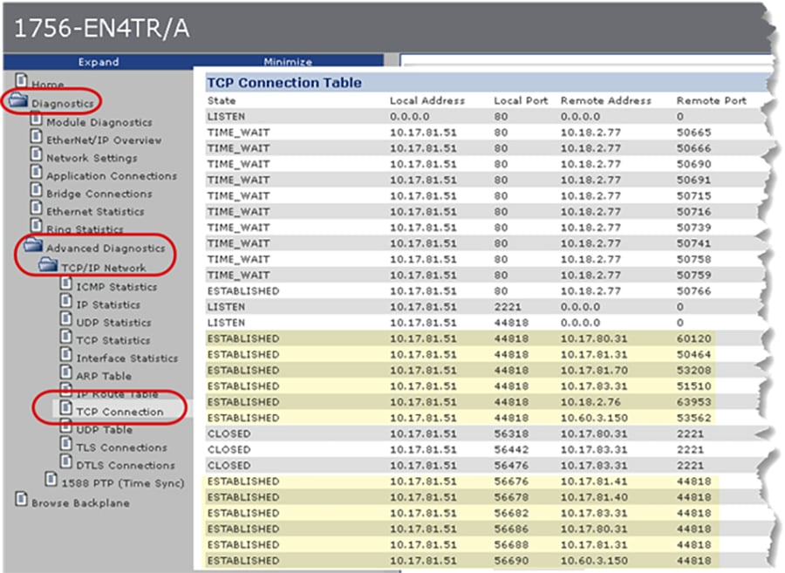Click the TCP Connection Table heading

(284, 83)
